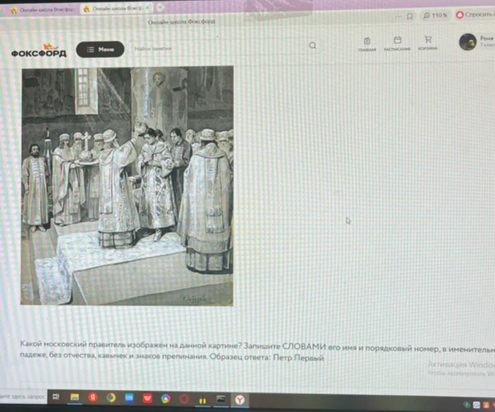Viewport: 495px width, 412px height.
Task: Click the Рома profile name
Action: (x=487, y=38)
